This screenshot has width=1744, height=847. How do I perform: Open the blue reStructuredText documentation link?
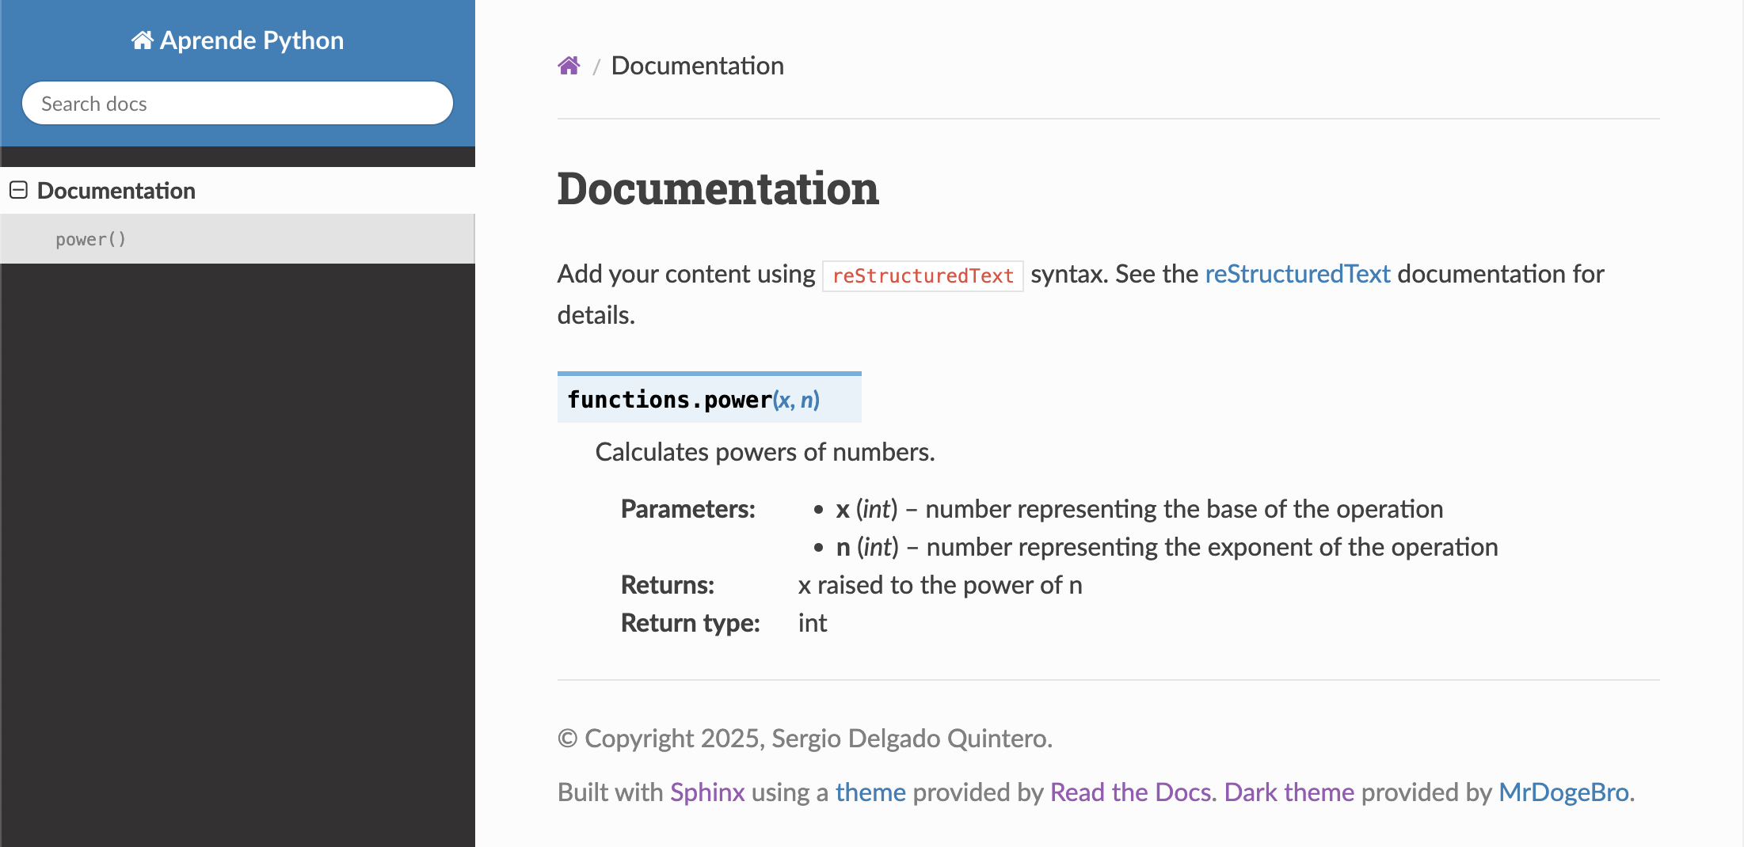coord(1297,274)
